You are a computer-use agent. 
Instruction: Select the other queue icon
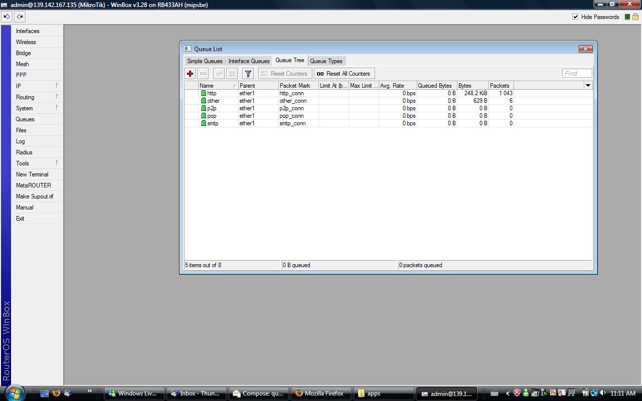point(204,101)
